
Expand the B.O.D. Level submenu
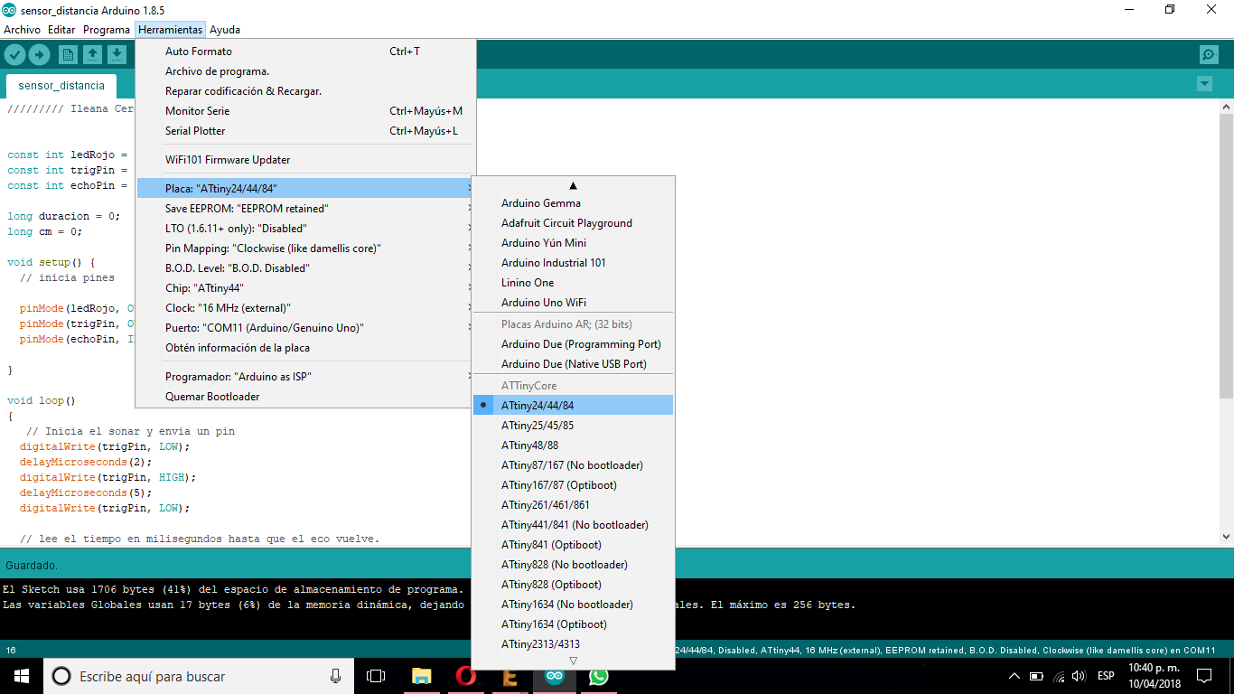305,268
